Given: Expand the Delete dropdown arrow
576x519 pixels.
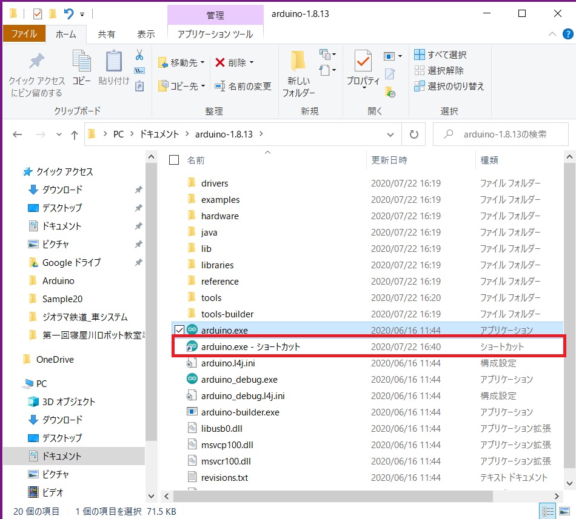Looking at the screenshot, I should point(252,62).
